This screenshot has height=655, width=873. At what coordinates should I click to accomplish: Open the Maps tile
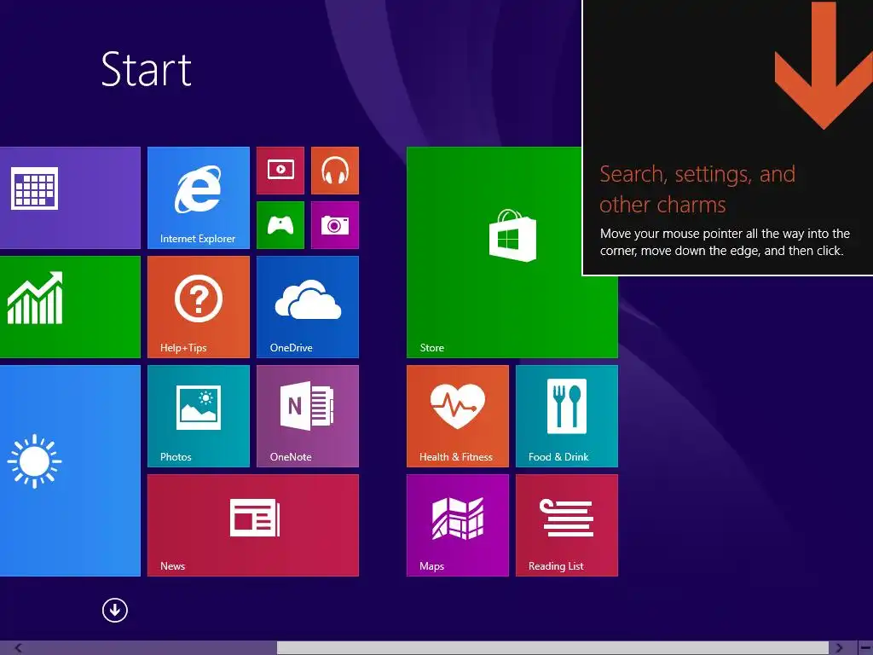pos(458,525)
